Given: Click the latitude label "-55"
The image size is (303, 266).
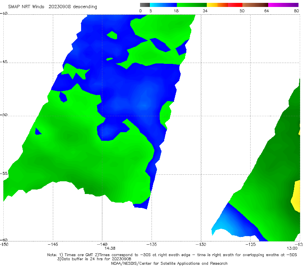Looking at the screenshot, I should tap(4, 173).
